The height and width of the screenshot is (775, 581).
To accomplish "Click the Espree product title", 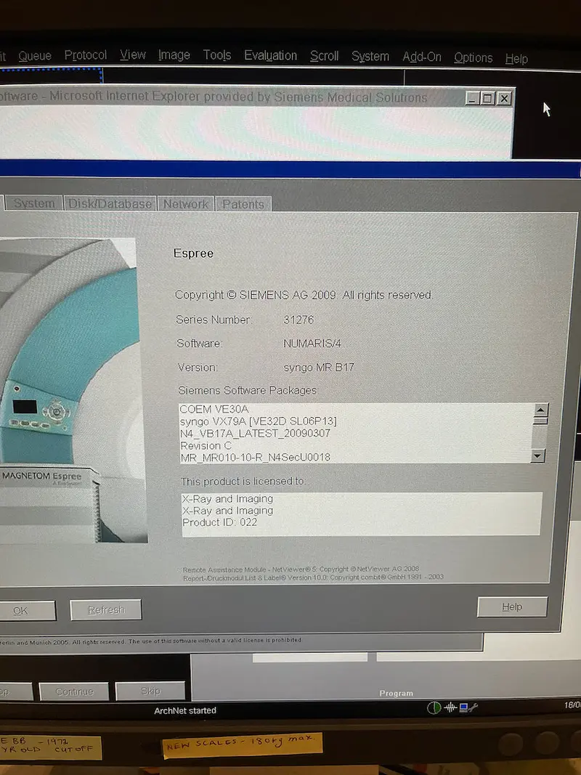I will 193,253.
